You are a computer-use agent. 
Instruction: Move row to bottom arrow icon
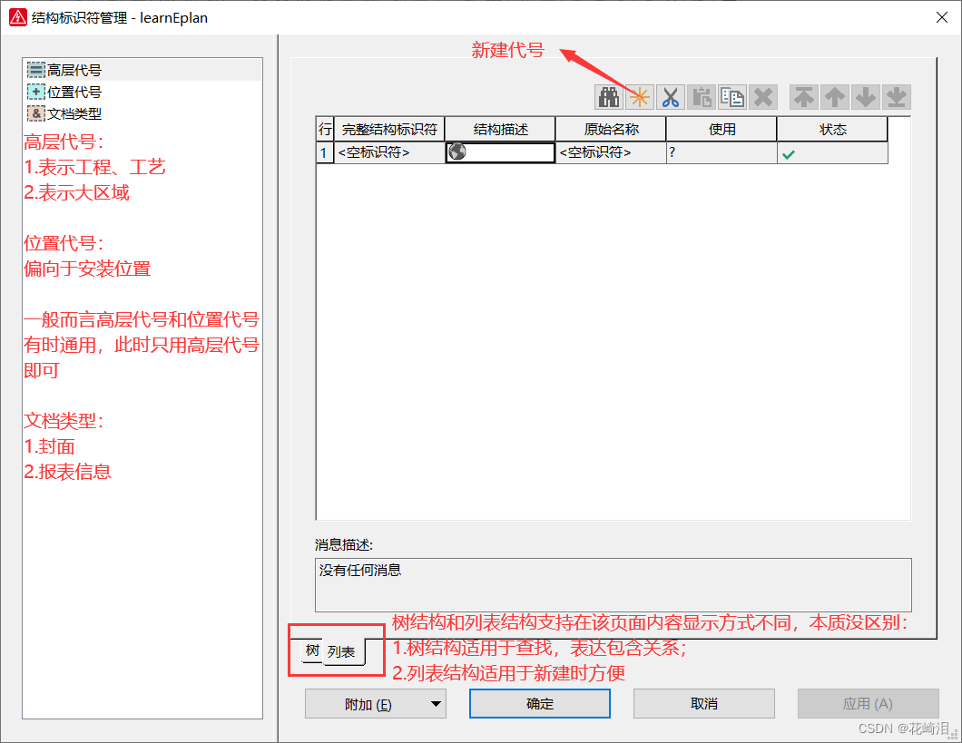tap(897, 97)
